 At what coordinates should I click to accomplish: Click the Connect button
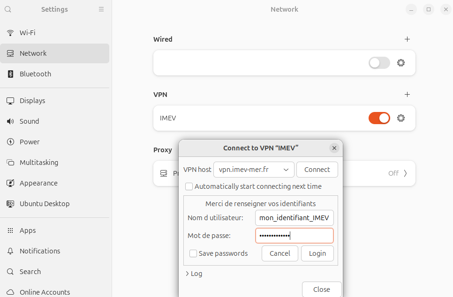(x=317, y=170)
